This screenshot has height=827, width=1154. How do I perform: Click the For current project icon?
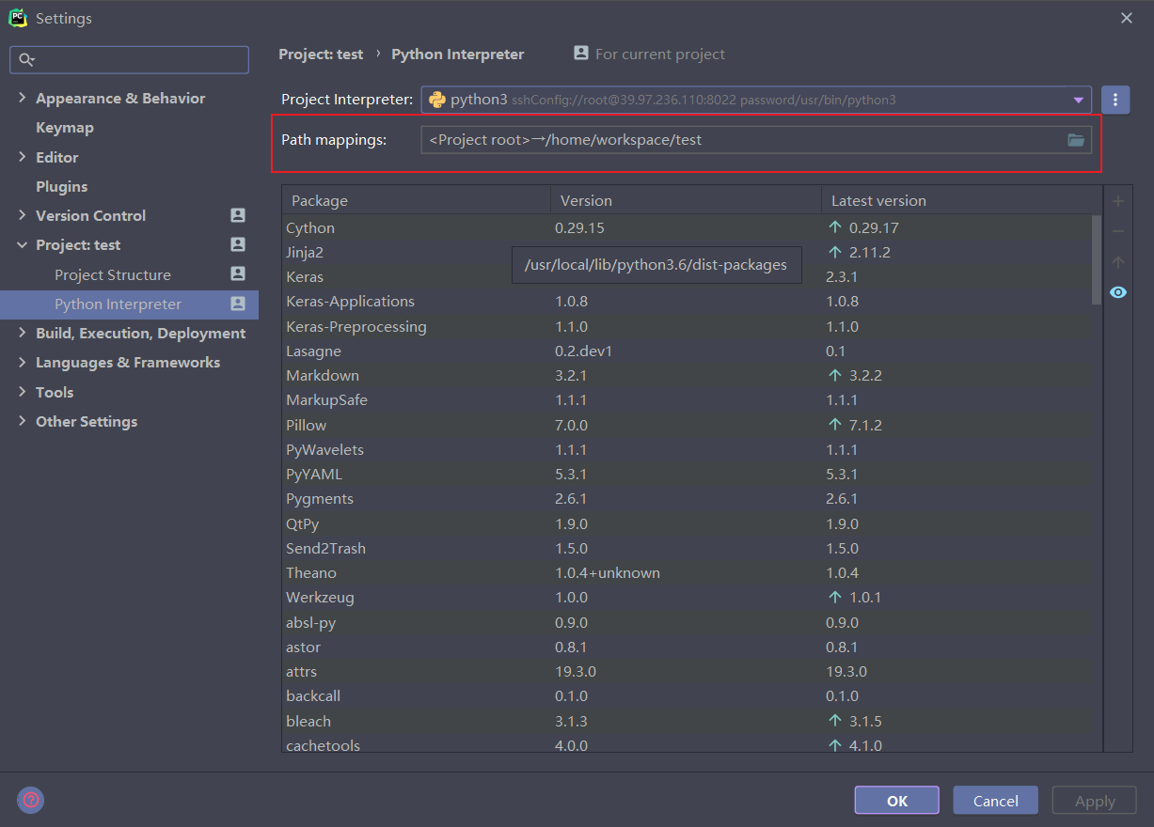(581, 54)
